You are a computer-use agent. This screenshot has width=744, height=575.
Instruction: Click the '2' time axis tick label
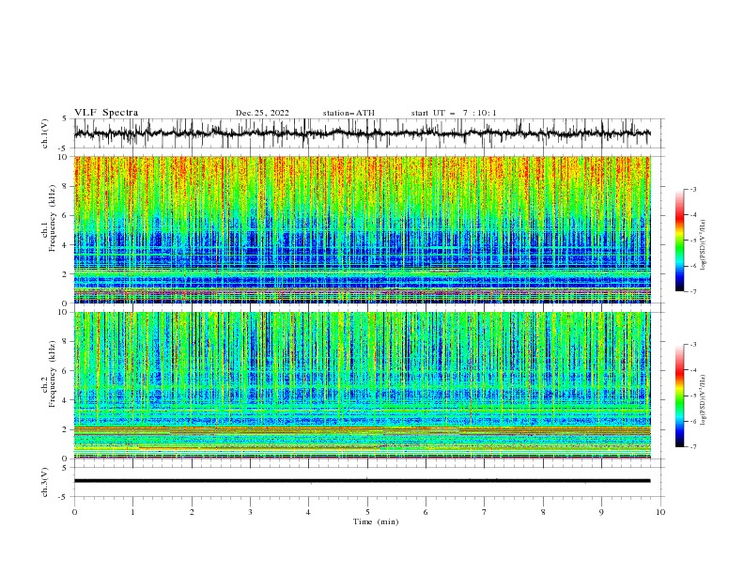click(x=192, y=512)
